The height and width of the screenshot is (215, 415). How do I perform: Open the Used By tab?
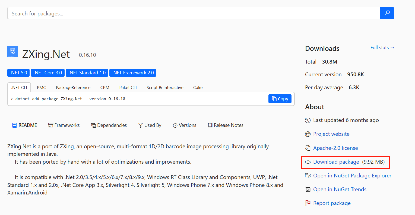(x=150, y=125)
